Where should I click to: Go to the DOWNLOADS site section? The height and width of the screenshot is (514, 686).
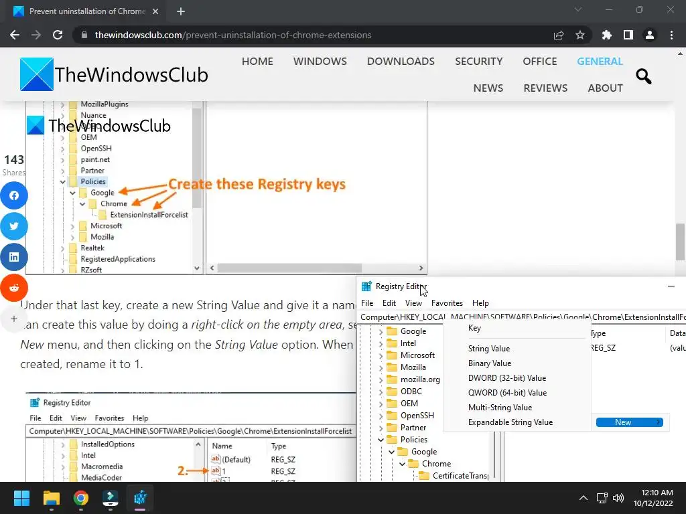401,61
